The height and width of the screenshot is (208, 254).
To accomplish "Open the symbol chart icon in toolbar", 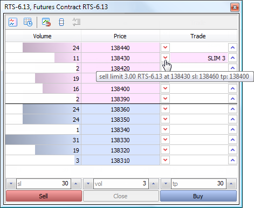I will click(x=13, y=22).
